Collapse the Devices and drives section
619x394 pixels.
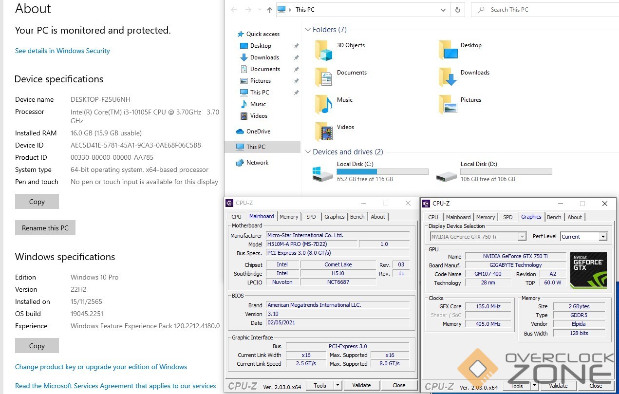click(308, 152)
